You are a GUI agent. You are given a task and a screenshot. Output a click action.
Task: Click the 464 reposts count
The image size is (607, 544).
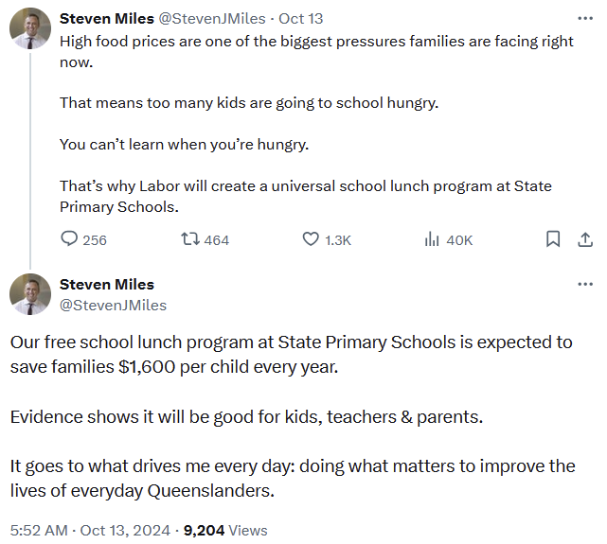pos(217,240)
